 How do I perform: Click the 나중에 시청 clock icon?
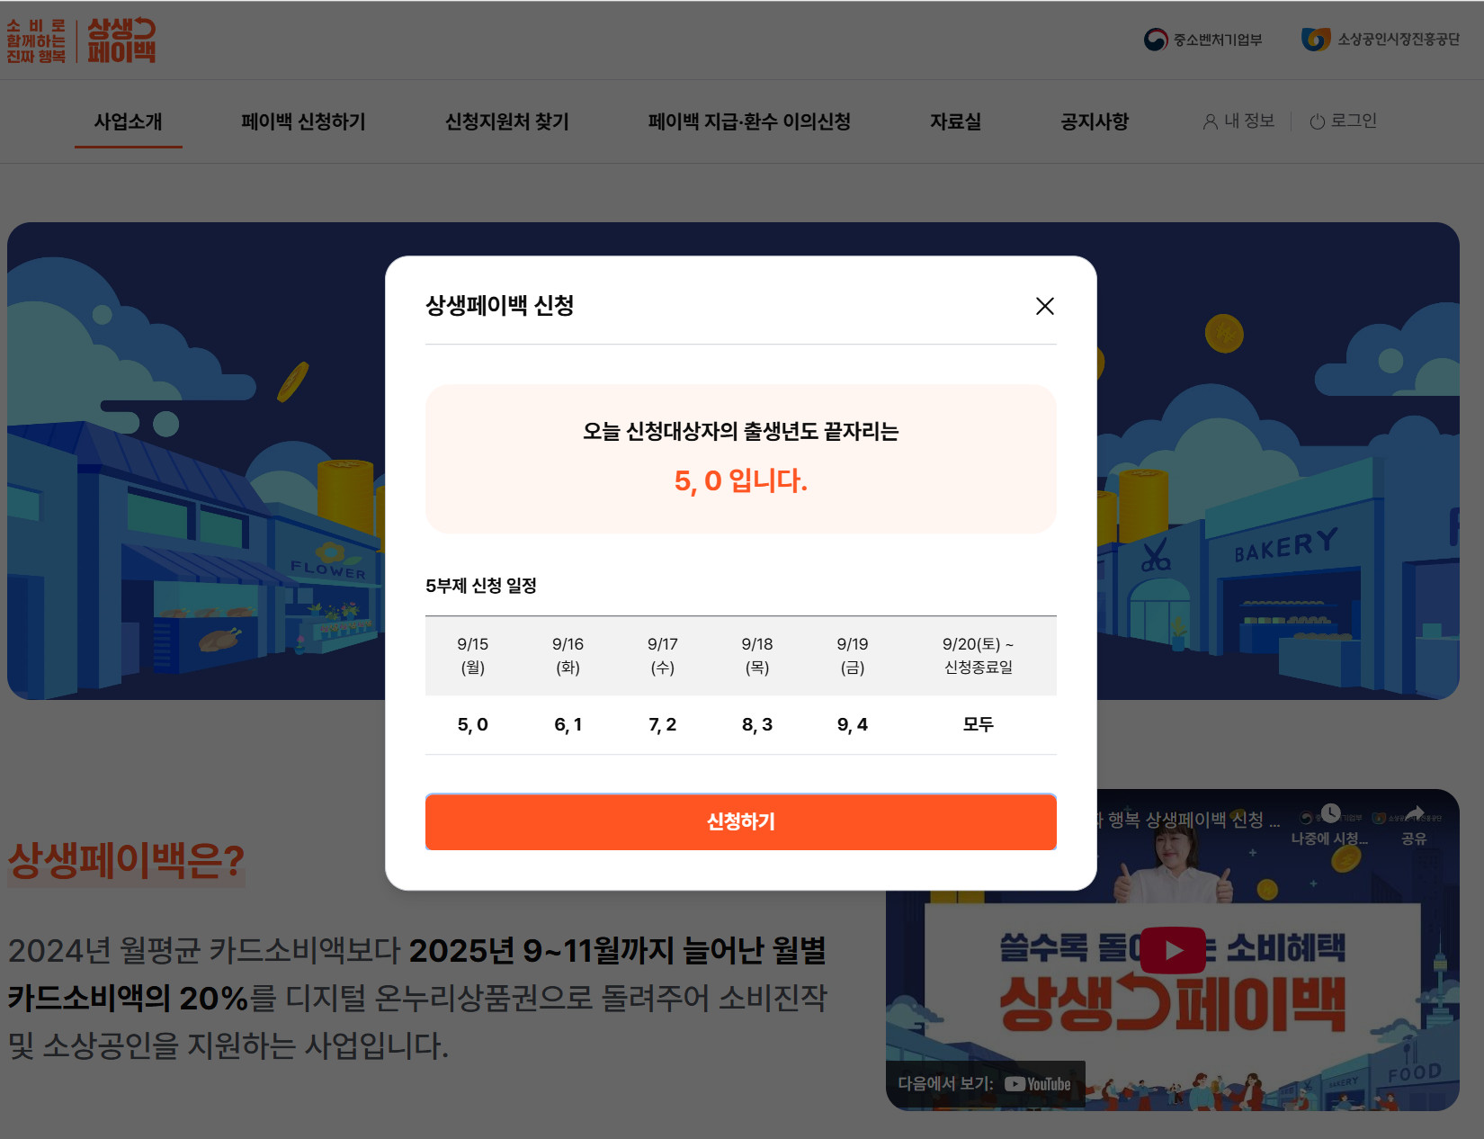(1330, 813)
